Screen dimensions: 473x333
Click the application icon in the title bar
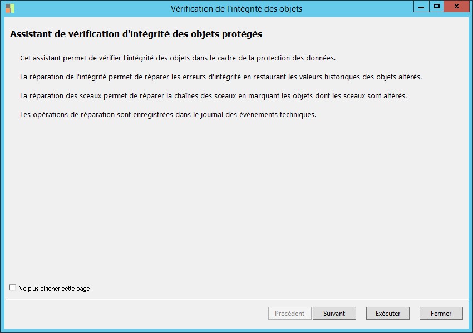[x=10, y=8]
